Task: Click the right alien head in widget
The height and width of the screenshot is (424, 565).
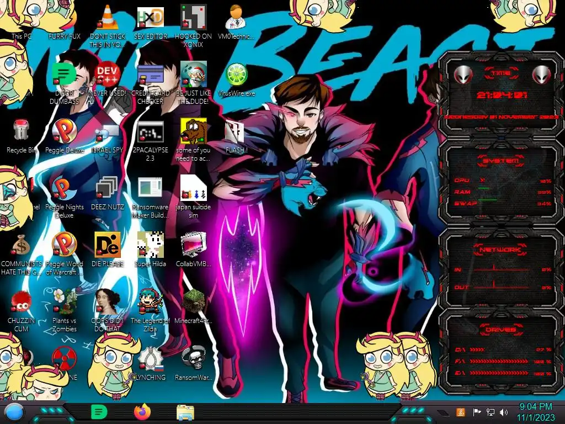Action: (x=541, y=75)
